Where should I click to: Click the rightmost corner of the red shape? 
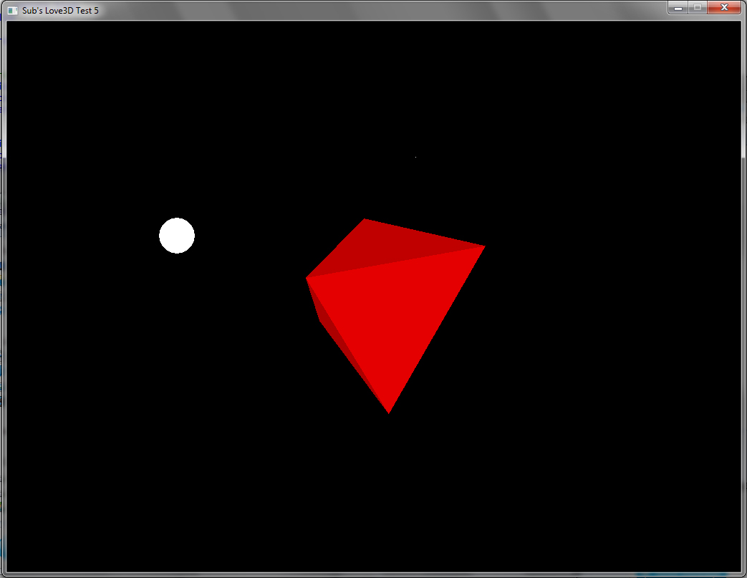tap(483, 247)
